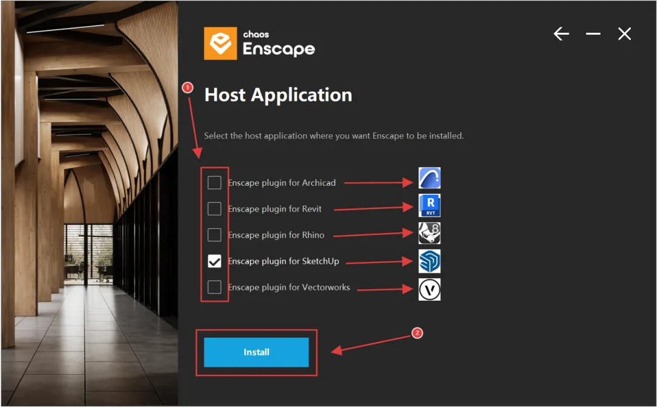The width and height of the screenshot is (657, 407).
Task: Check the Enscape plugin for Archicad checkbox
Action: [x=214, y=182]
